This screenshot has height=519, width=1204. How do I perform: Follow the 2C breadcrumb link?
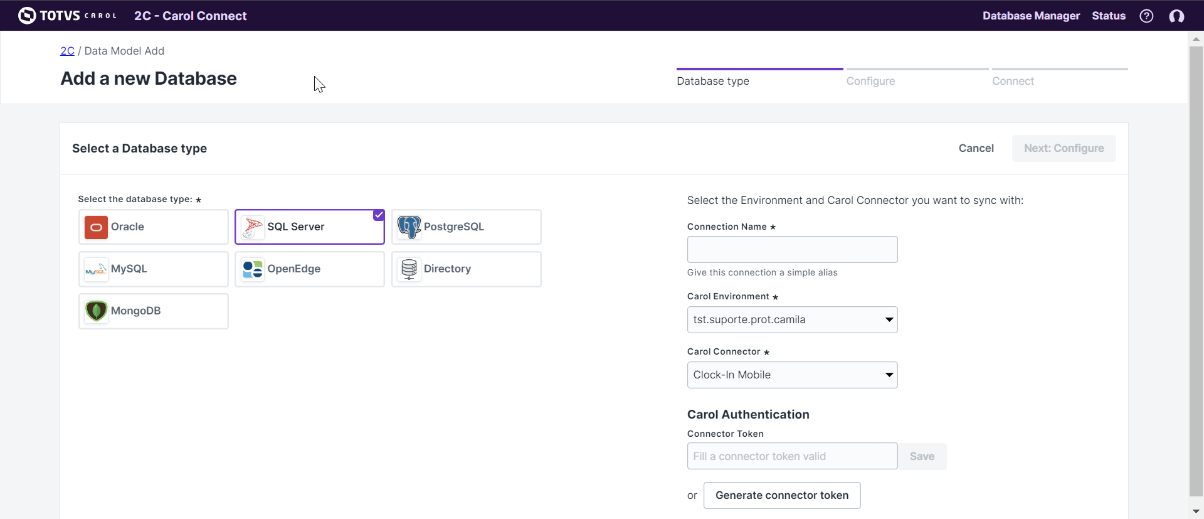[67, 51]
